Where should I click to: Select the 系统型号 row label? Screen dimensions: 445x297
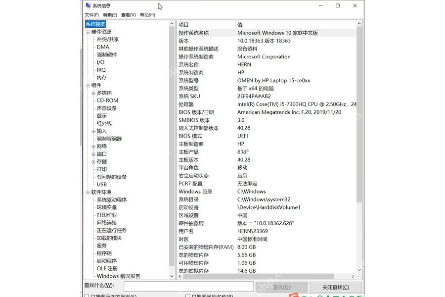pos(188,80)
